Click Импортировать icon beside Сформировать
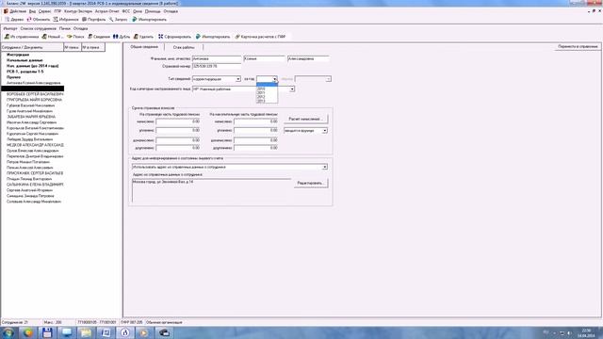 [x=198, y=37]
